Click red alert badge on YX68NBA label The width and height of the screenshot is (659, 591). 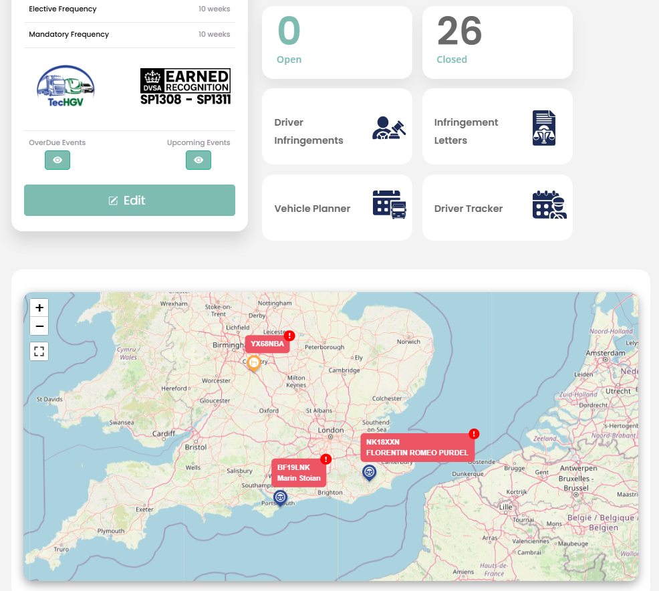[x=289, y=336]
